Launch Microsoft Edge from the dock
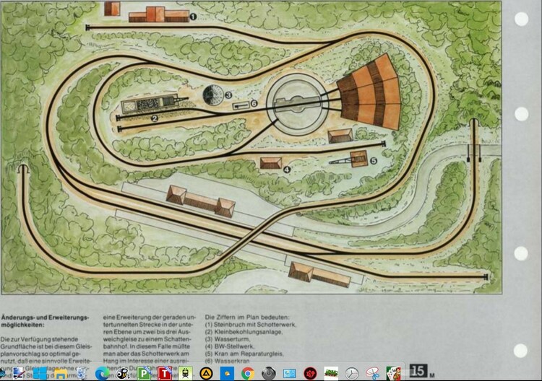542x381 pixels. pyautogui.click(x=102, y=373)
